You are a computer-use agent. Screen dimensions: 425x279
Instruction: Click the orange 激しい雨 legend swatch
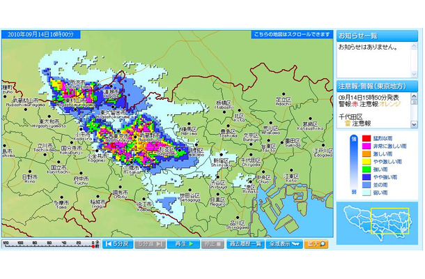[x=366, y=154]
